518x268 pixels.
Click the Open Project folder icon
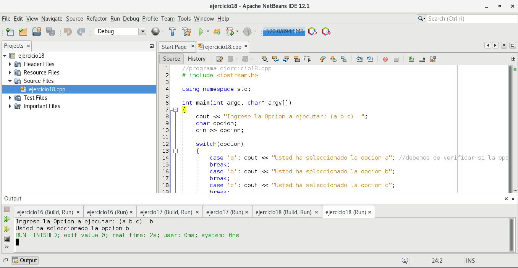tap(37, 32)
